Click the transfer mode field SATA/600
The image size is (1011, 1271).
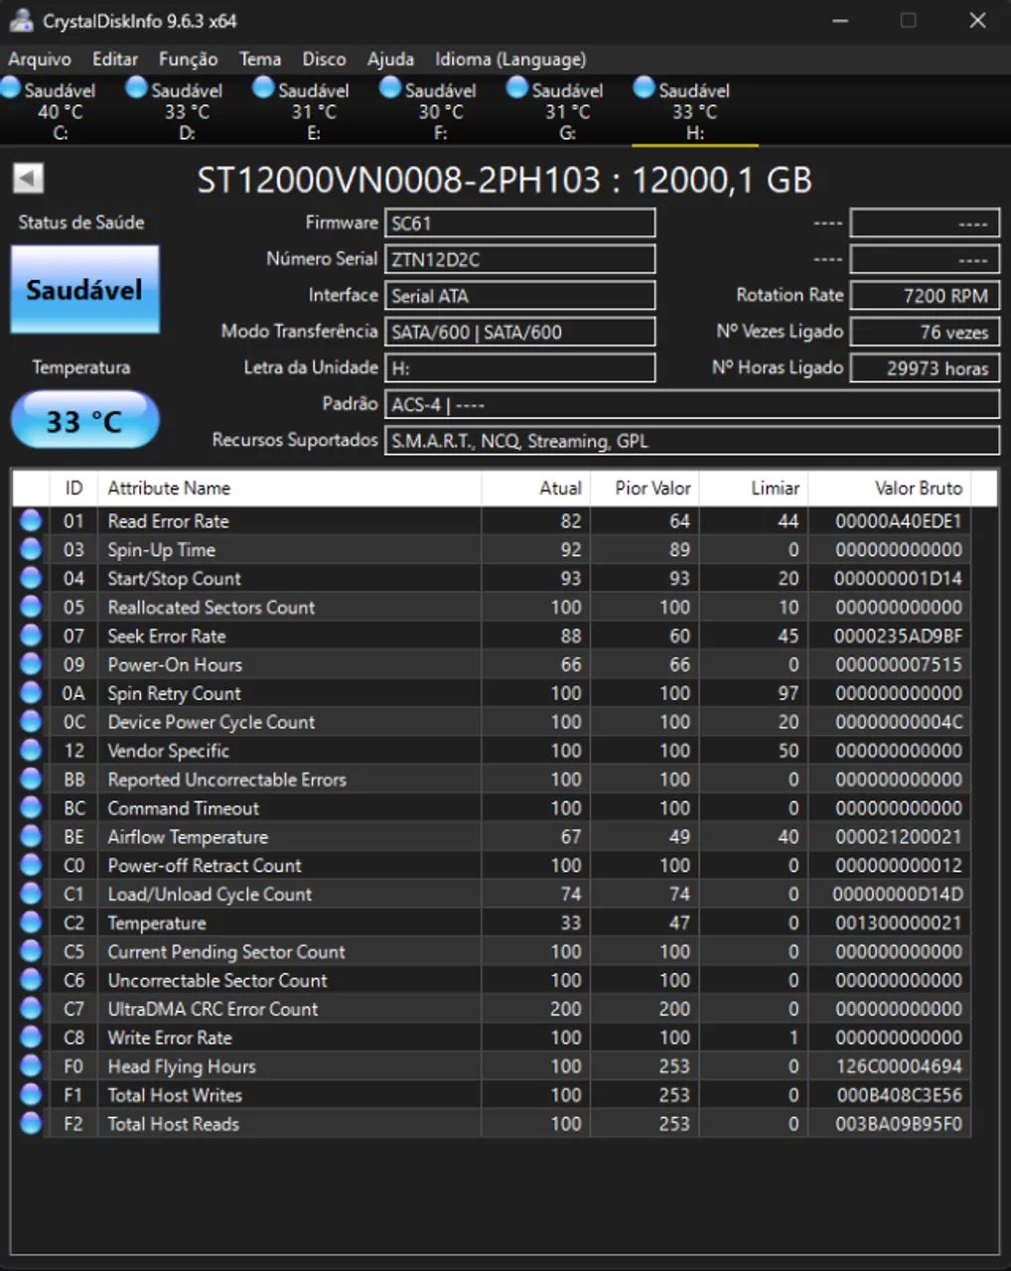click(x=519, y=332)
